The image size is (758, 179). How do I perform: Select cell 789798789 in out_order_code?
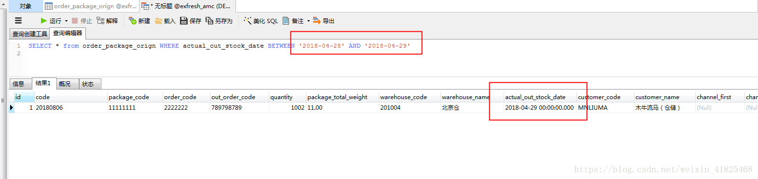(x=239, y=108)
